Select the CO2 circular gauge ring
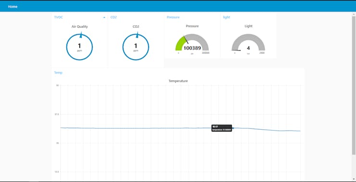Viewport: 356px width, 182px height. click(x=136, y=47)
